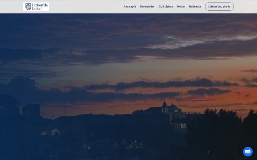Open Gizli Lizbon page
Screen dimensions: 257x160
click(166, 6)
